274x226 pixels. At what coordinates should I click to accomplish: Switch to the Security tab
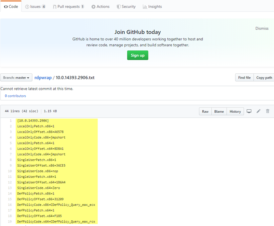point(126,7)
